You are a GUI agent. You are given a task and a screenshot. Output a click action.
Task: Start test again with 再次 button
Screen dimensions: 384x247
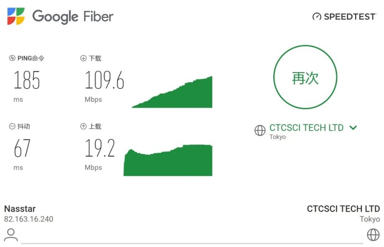(x=305, y=77)
